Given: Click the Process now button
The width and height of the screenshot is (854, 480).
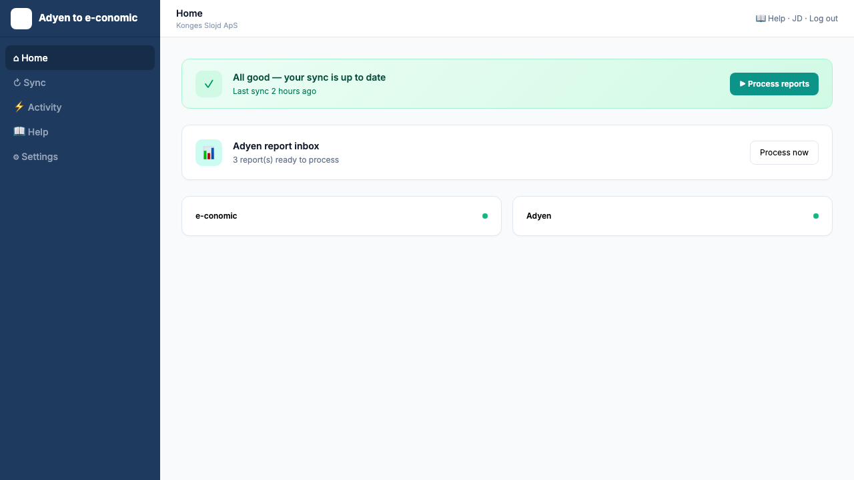Looking at the screenshot, I should coord(784,153).
